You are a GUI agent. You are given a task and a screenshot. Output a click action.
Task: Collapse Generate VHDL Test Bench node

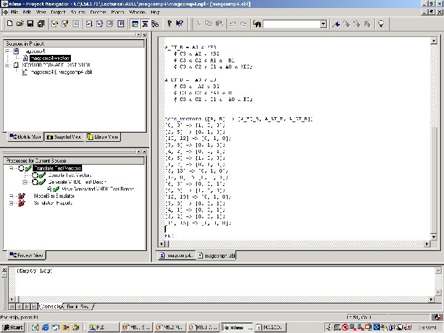click(x=25, y=182)
